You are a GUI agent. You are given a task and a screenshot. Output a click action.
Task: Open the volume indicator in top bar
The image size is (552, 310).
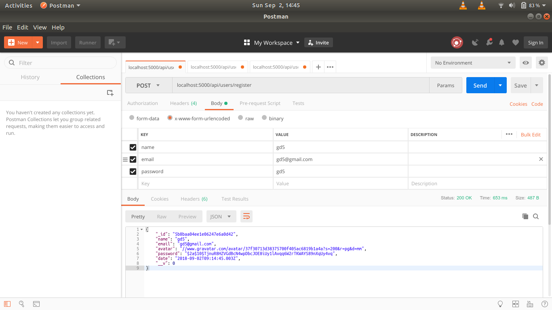tap(512, 6)
